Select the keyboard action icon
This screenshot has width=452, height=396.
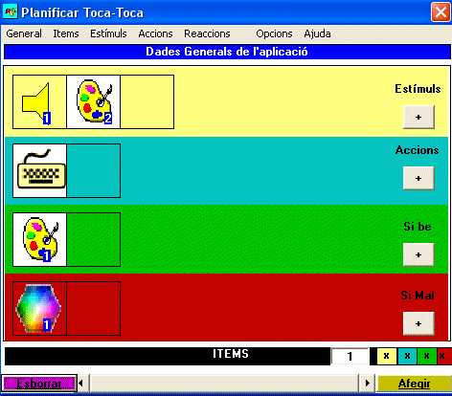39,171
